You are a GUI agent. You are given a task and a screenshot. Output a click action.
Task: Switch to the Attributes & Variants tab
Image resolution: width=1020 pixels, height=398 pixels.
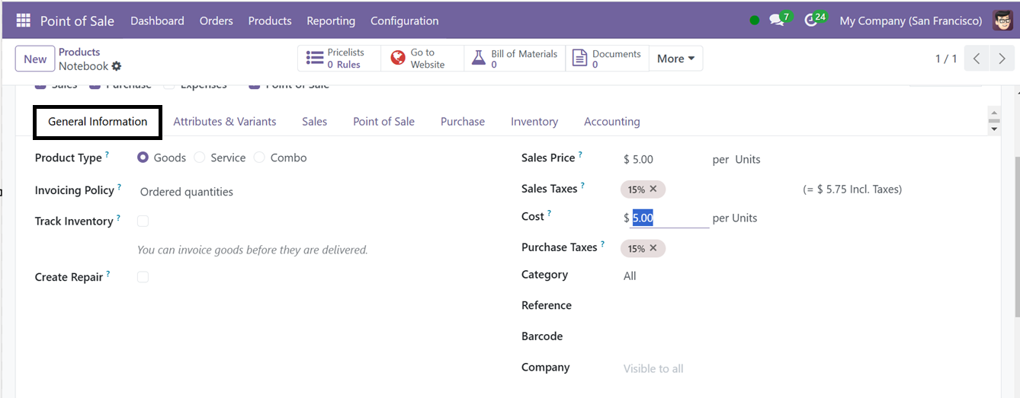[x=225, y=122]
